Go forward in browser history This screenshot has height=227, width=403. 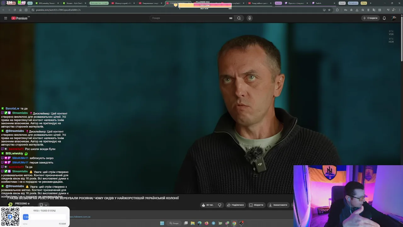(x=9, y=10)
